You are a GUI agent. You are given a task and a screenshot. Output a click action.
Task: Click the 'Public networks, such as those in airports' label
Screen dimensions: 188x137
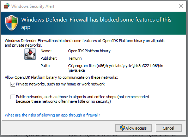83,99
